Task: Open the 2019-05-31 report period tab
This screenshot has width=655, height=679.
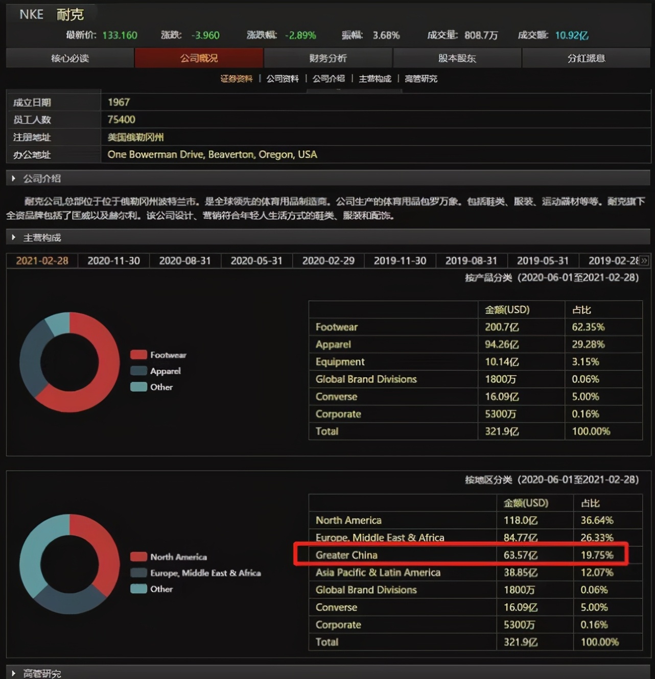Action: coord(543,261)
